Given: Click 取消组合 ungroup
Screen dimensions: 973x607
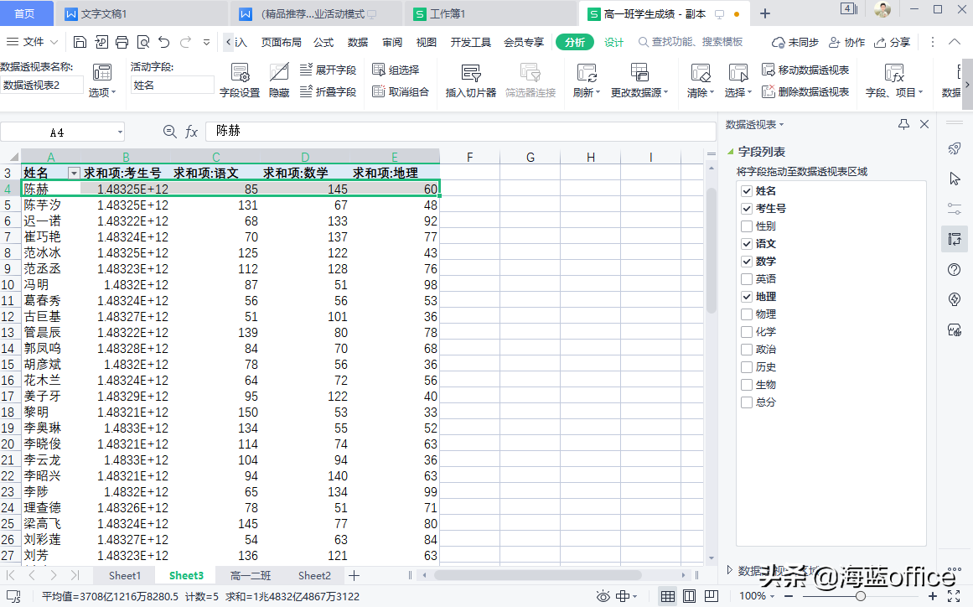Looking at the screenshot, I should 401,92.
